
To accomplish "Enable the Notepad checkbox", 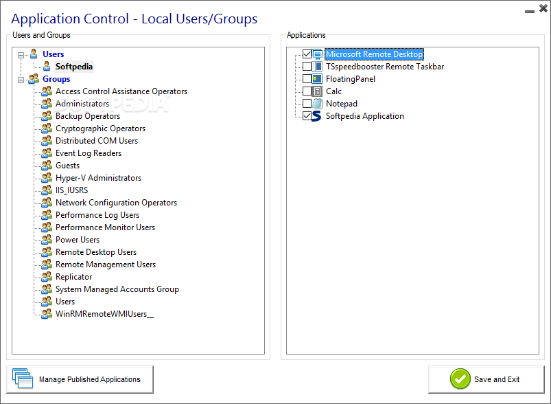I will click(x=307, y=104).
